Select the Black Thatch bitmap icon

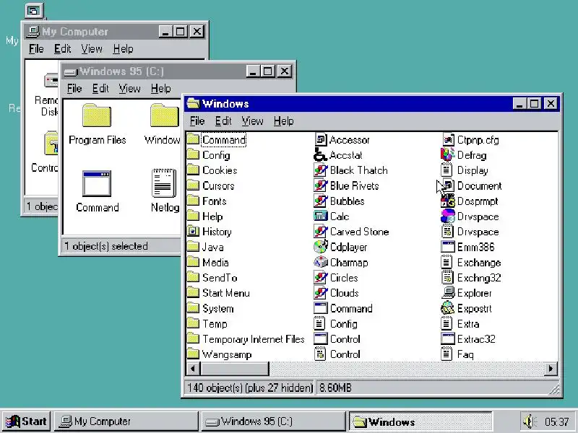321,170
